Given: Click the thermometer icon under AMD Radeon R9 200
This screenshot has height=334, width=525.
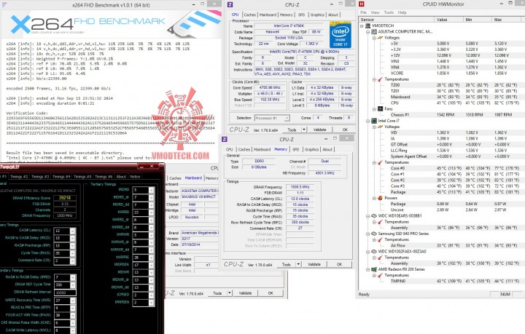Looking at the screenshot, I should tap(380, 275).
